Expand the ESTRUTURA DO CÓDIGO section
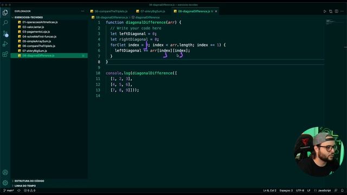The image size is (347, 195). 29,181
